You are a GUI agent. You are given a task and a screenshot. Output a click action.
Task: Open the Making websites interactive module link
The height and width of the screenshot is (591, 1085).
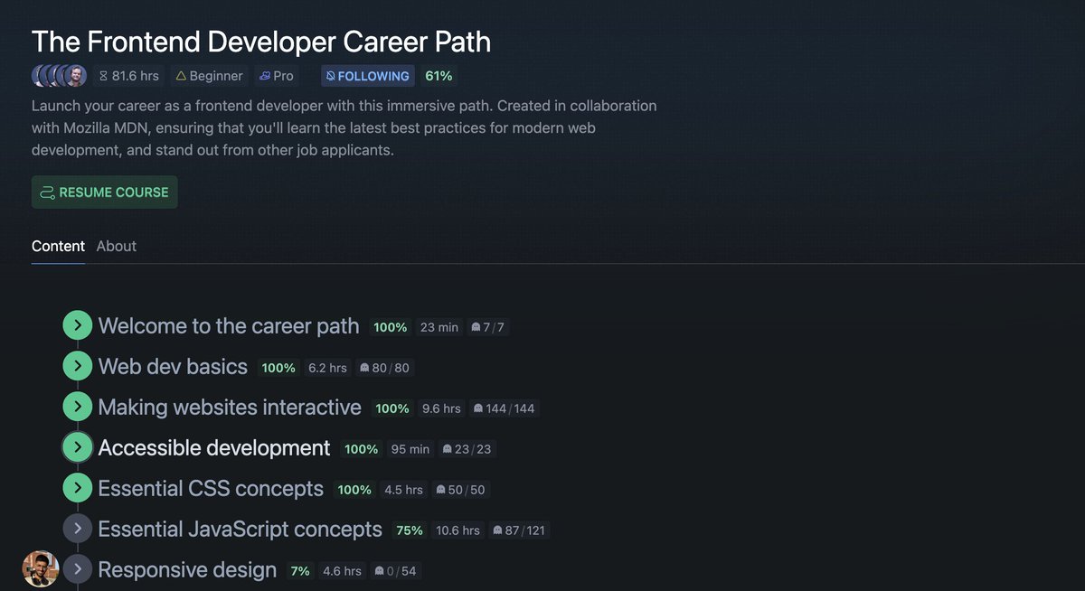pos(229,407)
